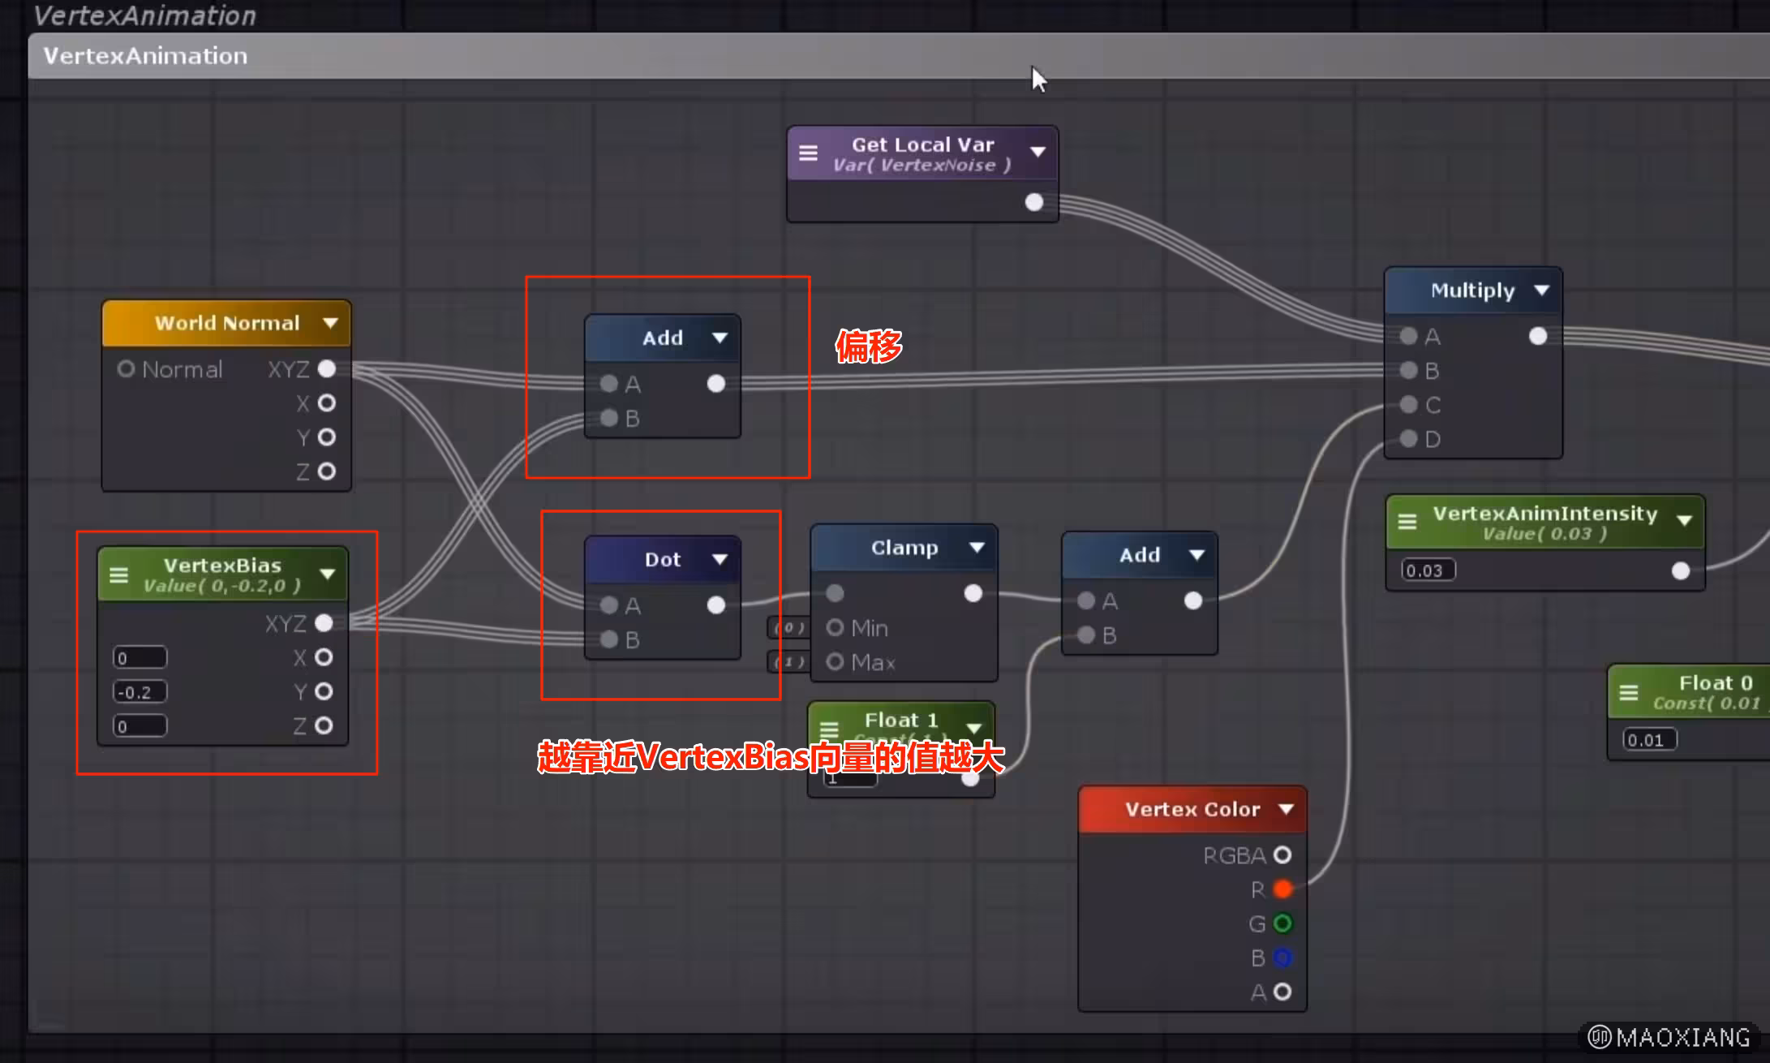Click the hamburger icon on Float 0 node
This screenshot has width=1770, height=1063.
pyautogui.click(x=1628, y=692)
